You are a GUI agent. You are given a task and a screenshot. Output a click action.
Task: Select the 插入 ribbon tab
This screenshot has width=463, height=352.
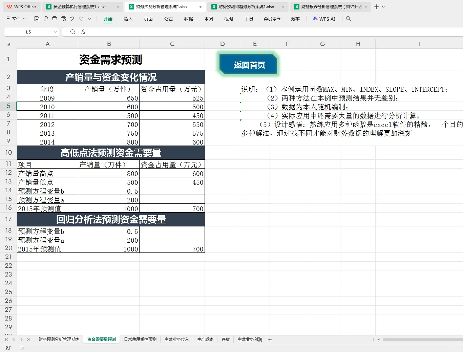tap(128, 19)
